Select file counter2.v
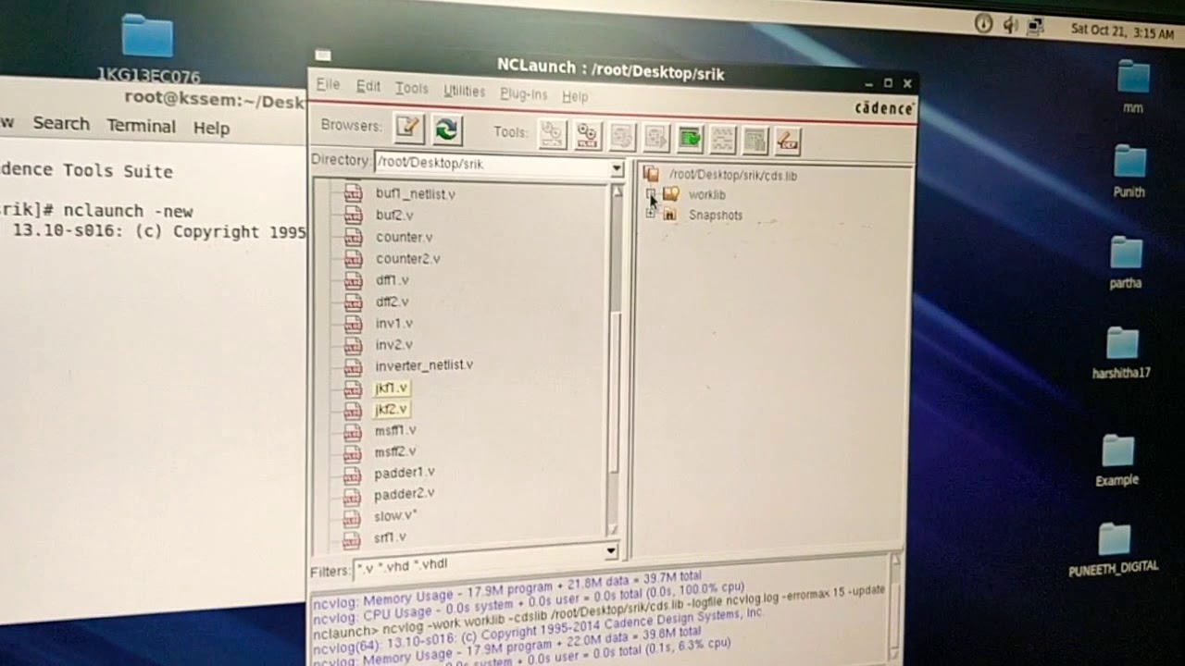Image resolution: width=1185 pixels, height=666 pixels. coord(407,259)
